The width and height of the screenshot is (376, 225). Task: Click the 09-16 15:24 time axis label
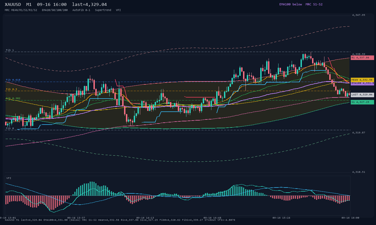(281, 218)
